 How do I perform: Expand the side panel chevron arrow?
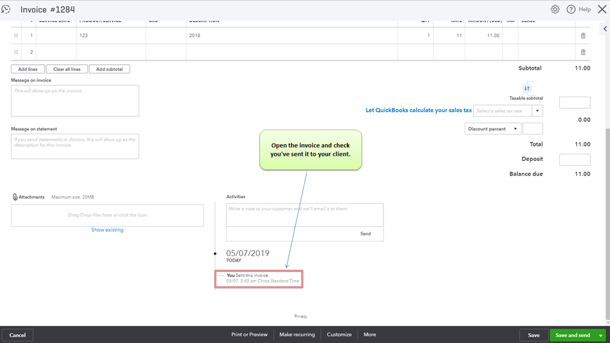605,29
